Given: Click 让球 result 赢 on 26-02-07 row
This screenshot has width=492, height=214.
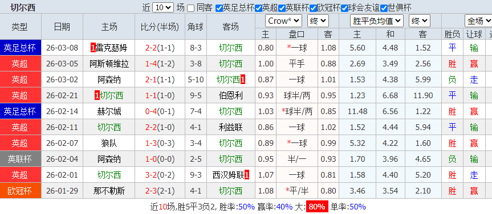Looking at the screenshot, I should [474, 143].
